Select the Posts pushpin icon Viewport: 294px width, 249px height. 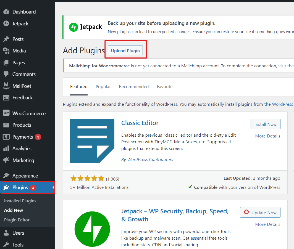[6, 39]
